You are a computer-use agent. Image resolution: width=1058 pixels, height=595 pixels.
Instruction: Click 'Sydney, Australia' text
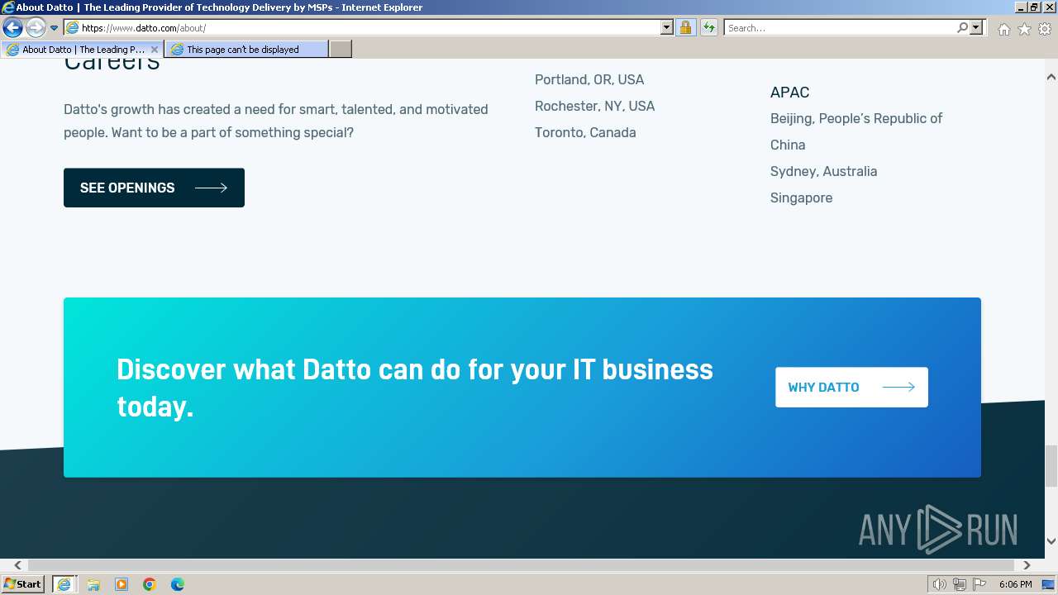[823, 171]
